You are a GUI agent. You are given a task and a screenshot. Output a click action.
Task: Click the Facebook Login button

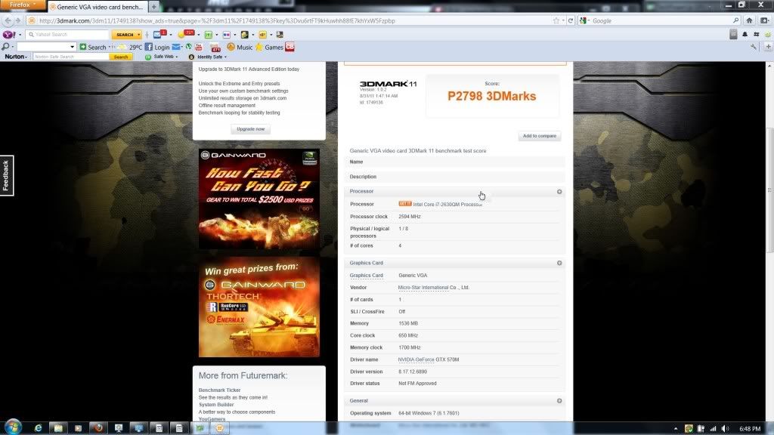click(157, 48)
